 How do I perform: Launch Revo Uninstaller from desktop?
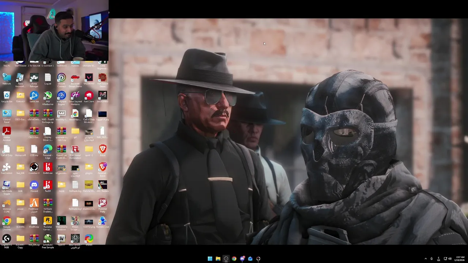pos(20,80)
